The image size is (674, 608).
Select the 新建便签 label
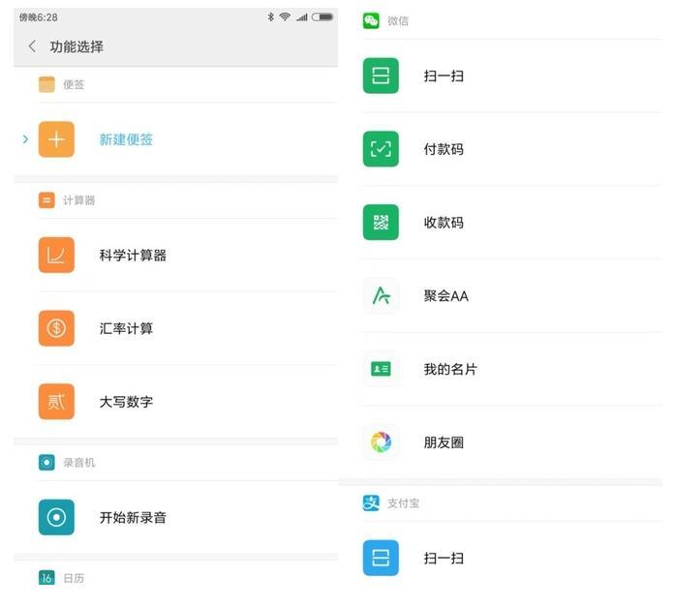click(x=126, y=139)
